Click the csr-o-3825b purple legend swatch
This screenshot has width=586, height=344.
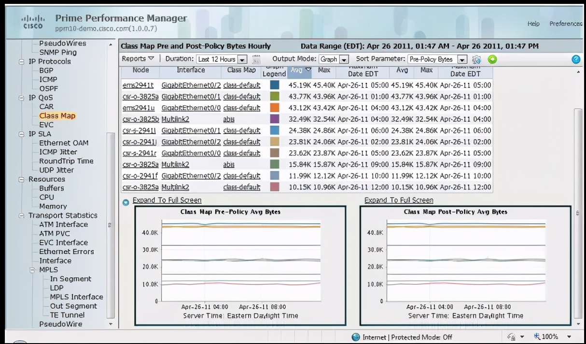tap(275, 119)
